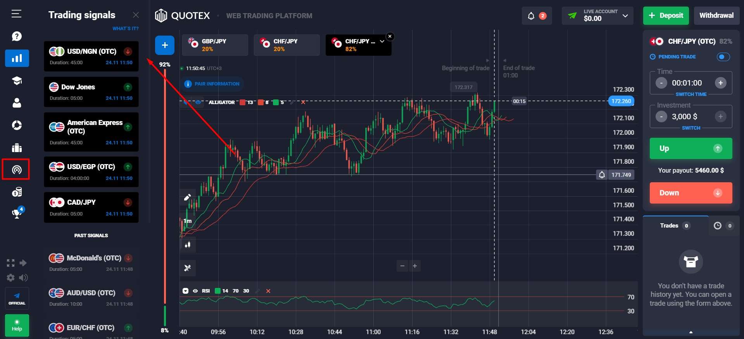Select the trading chart sidebar icon
This screenshot has width=744, height=339.
coord(17,58)
